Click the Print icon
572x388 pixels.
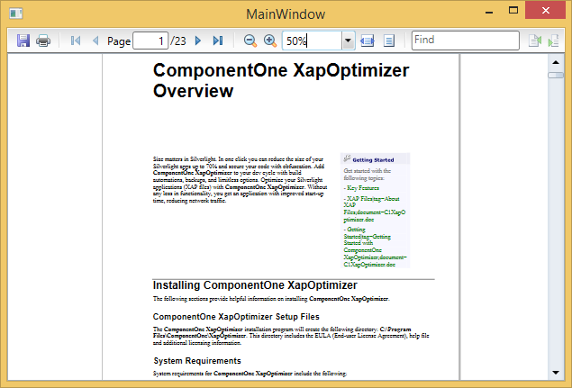(x=42, y=41)
